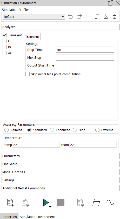Select the Transient settings tab
The height and width of the screenshot is (219, 120).
[x=32, y=37]
